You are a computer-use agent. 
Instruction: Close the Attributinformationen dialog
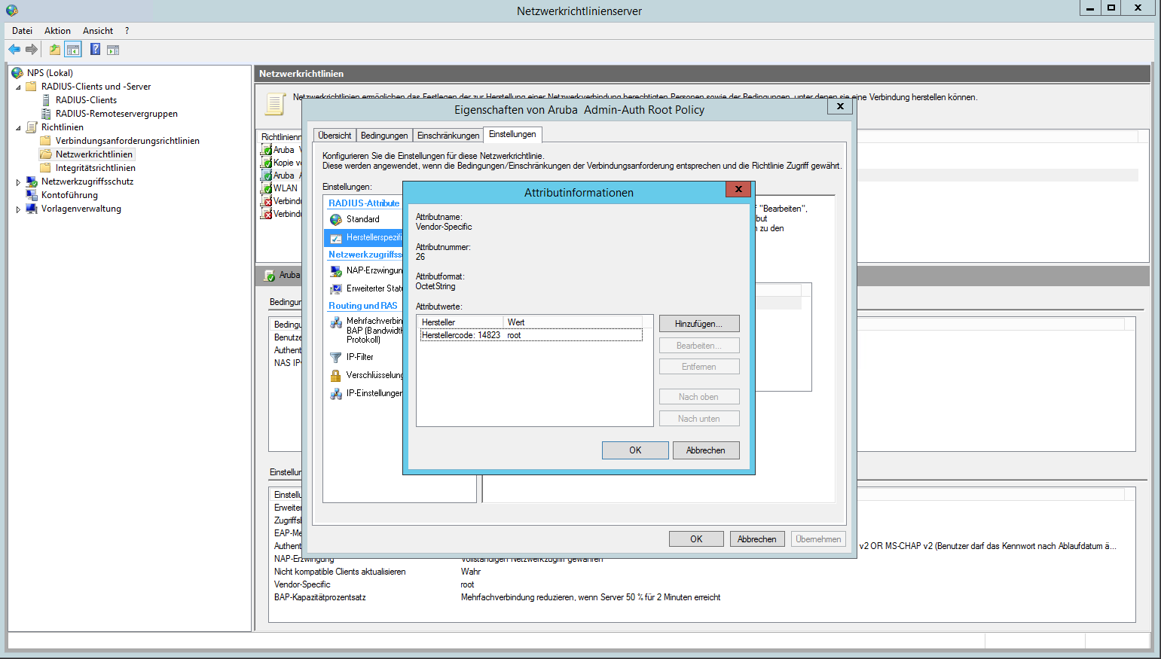click(x=738, y=189)
